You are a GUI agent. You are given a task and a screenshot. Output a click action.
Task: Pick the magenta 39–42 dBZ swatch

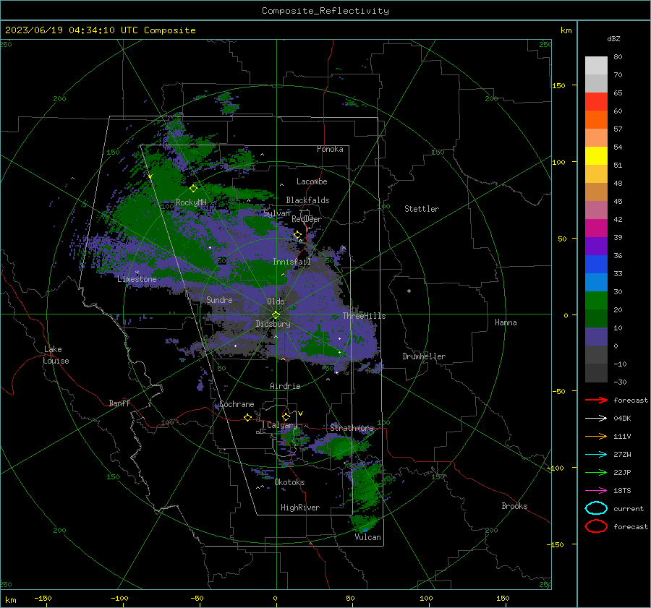[596, 228]
